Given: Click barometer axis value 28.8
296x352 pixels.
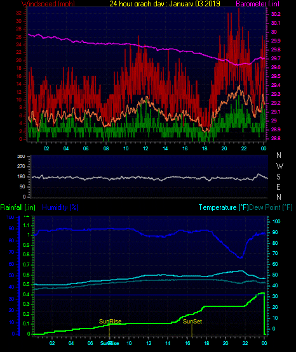Looking at the screenshot, I should (x=276, y=138).
